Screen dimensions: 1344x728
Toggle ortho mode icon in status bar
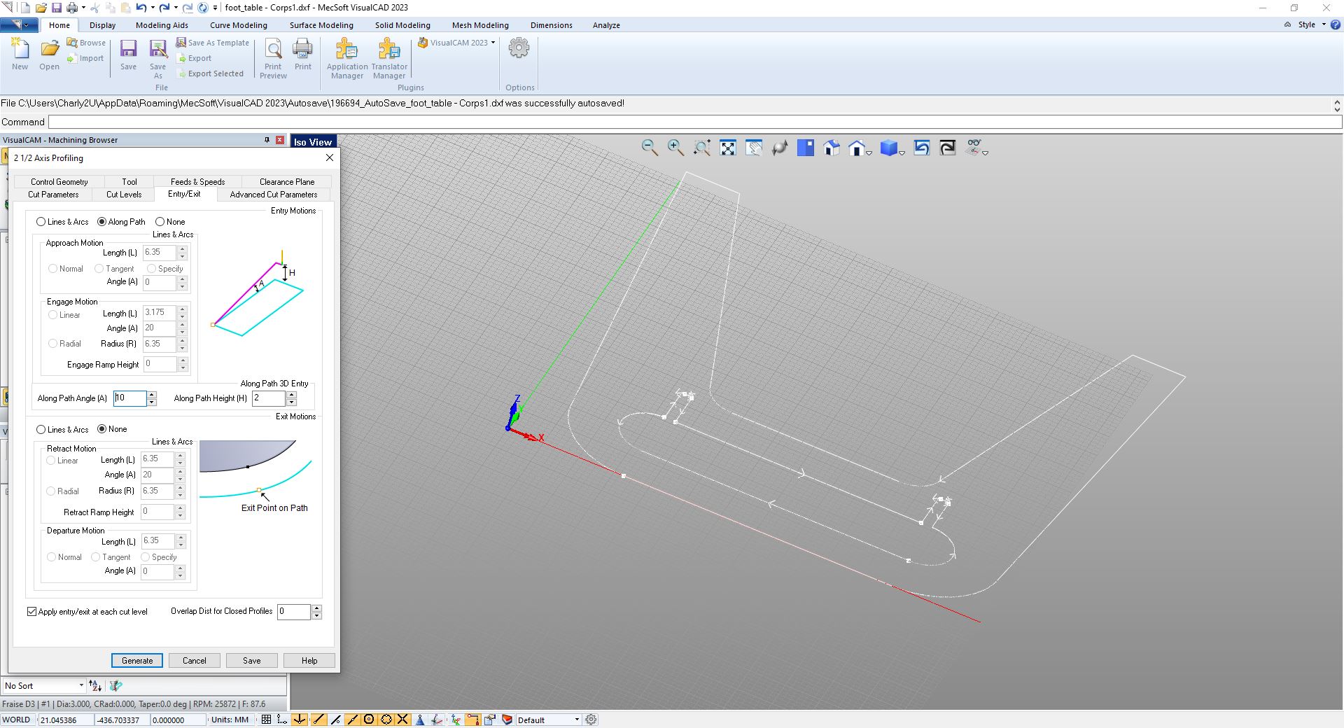[x=283, y=720]
